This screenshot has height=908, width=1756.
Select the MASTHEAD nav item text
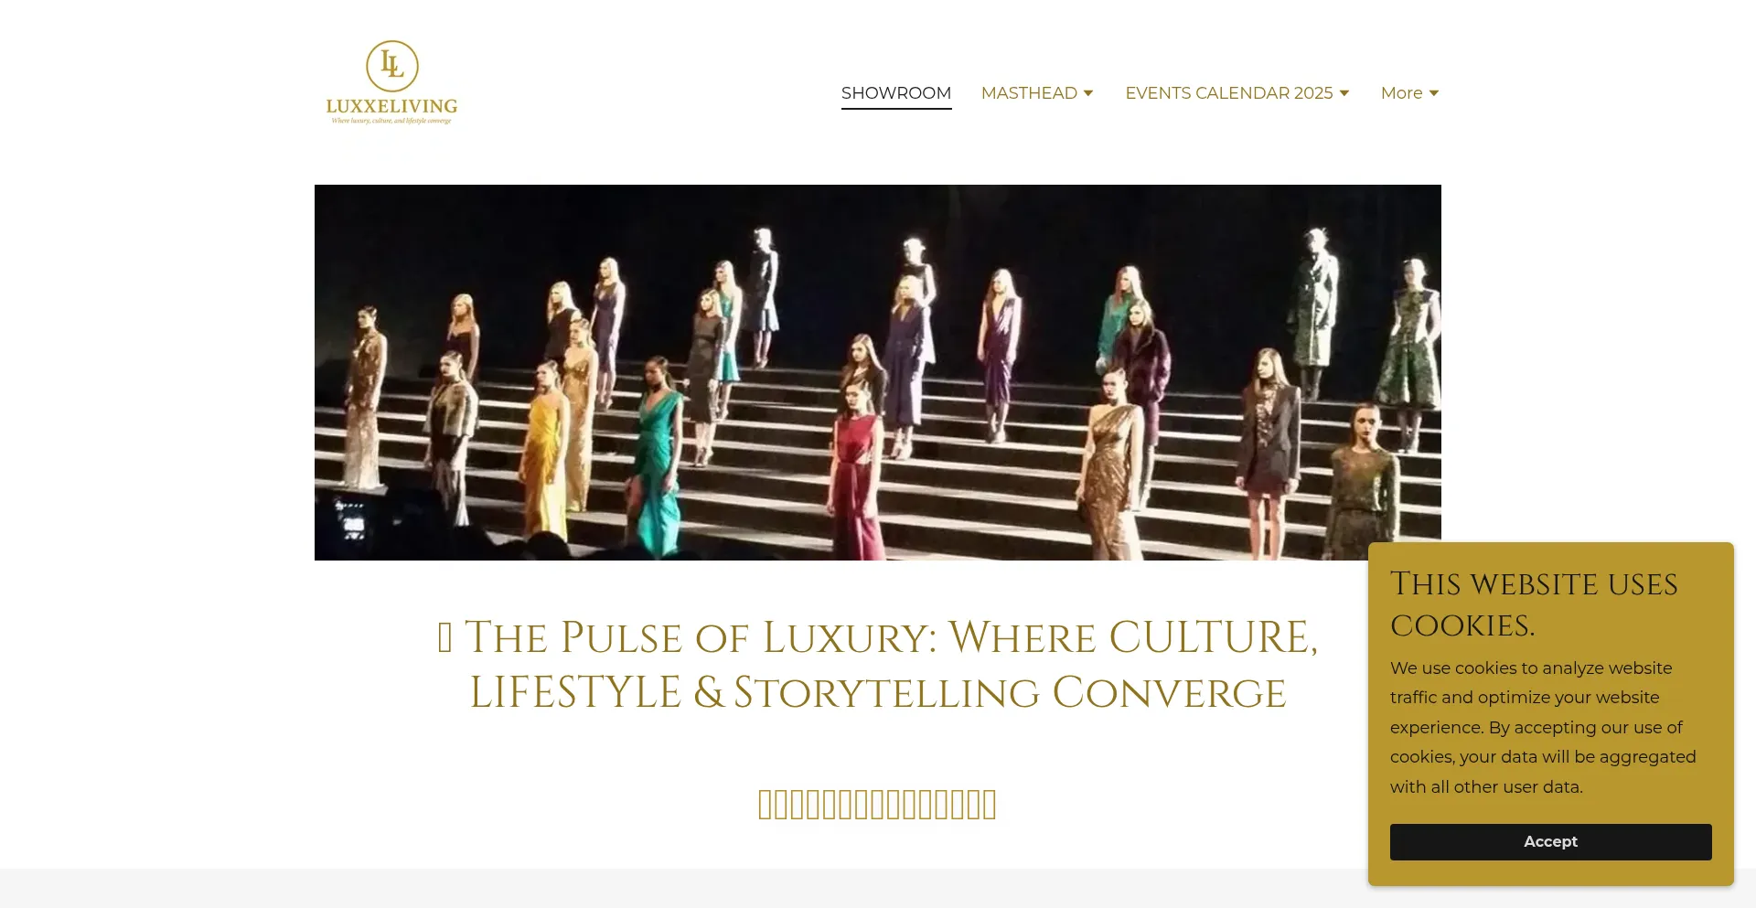point(1029,93)
